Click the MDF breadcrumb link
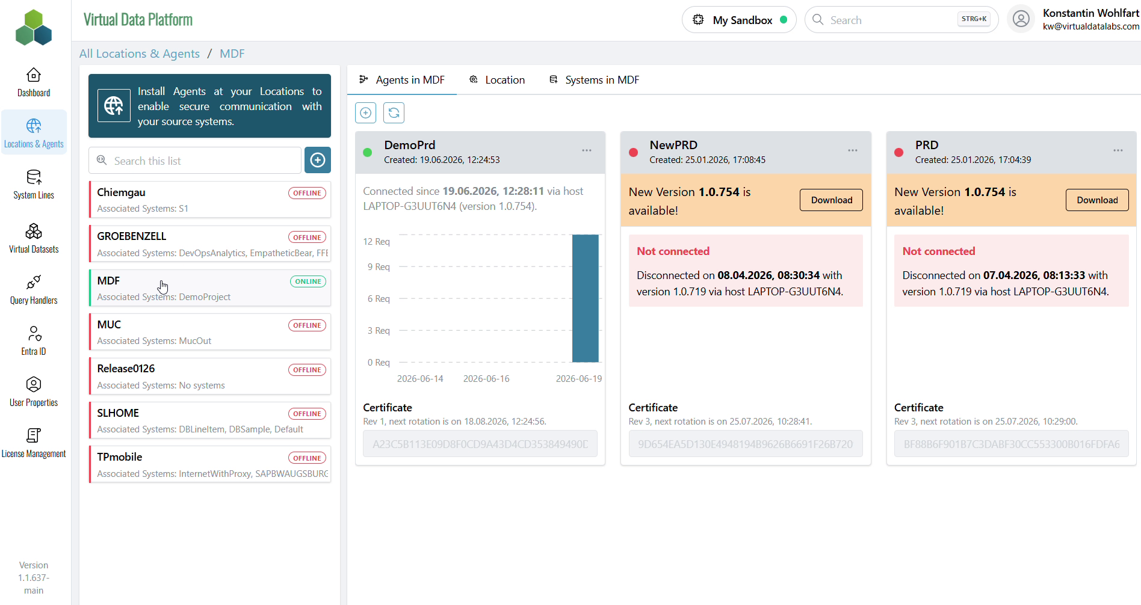Viewport: 1141px width, 605px height. [x=232, y=54]
